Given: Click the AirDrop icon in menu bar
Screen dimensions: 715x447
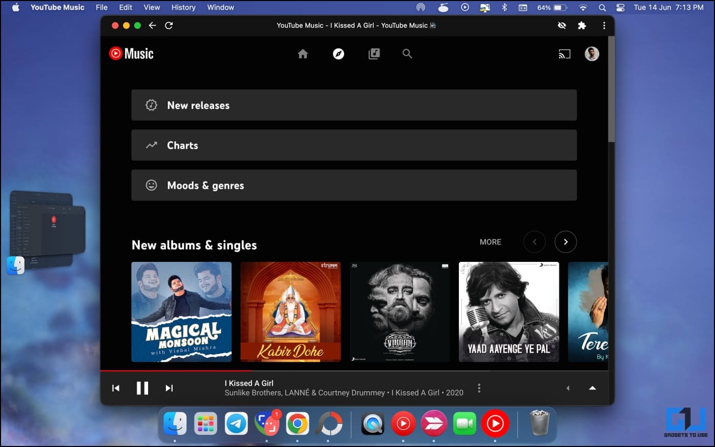Looking at the screenshot, I should pyautogui.click(x=420, y=7).
